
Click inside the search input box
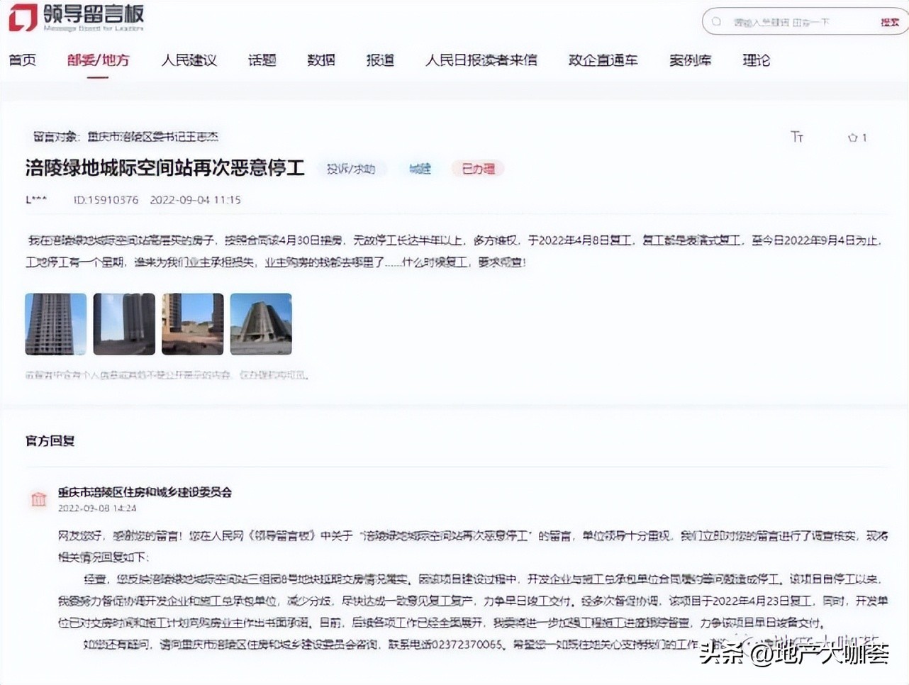pyautogui.click(x=780, y=21)
